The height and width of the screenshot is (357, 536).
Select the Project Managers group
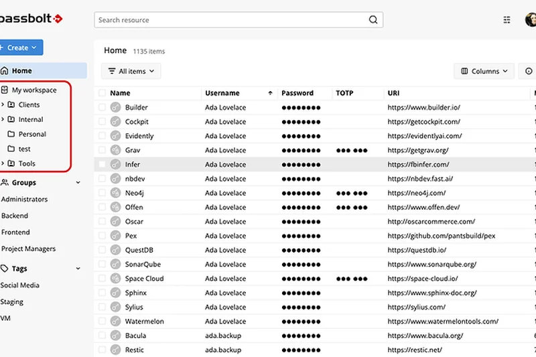[x=28, y=248]
